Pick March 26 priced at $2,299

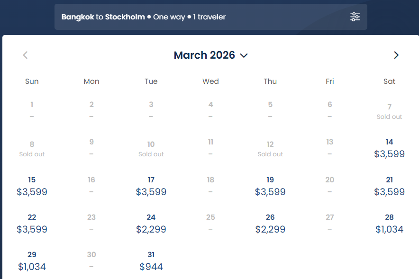270,224
